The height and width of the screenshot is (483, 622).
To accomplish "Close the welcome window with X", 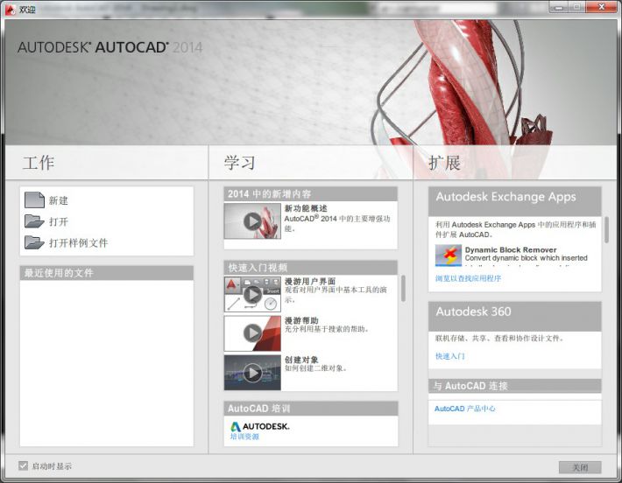I will [x=602, y=7].
